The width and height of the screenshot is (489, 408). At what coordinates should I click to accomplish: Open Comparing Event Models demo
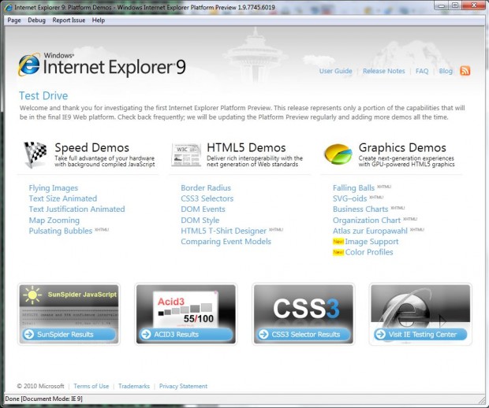(226, 241)
